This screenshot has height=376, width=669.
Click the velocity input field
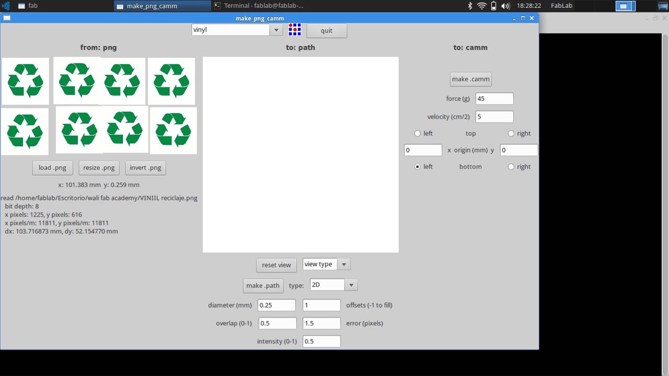point(494,117)
